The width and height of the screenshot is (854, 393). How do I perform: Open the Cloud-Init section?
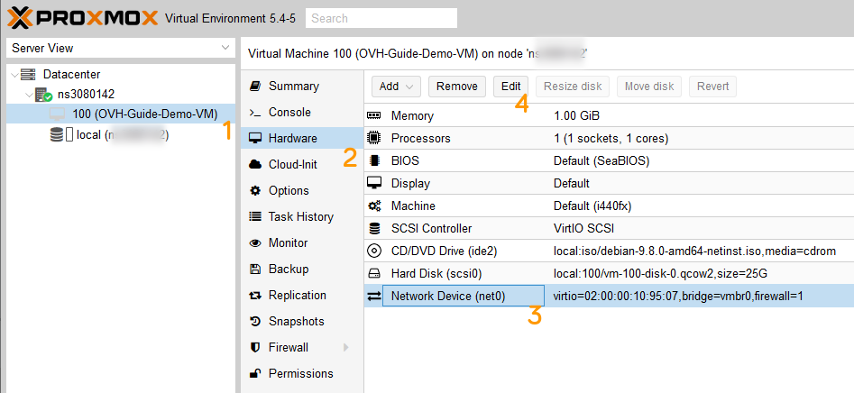[x=293, y=165]
